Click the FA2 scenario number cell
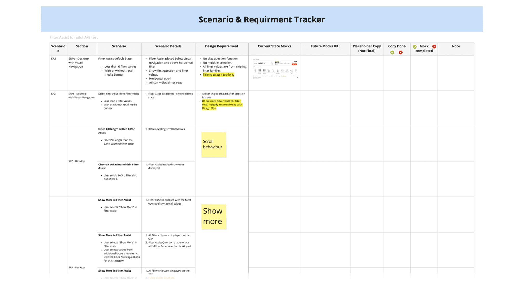 [53, 94]
